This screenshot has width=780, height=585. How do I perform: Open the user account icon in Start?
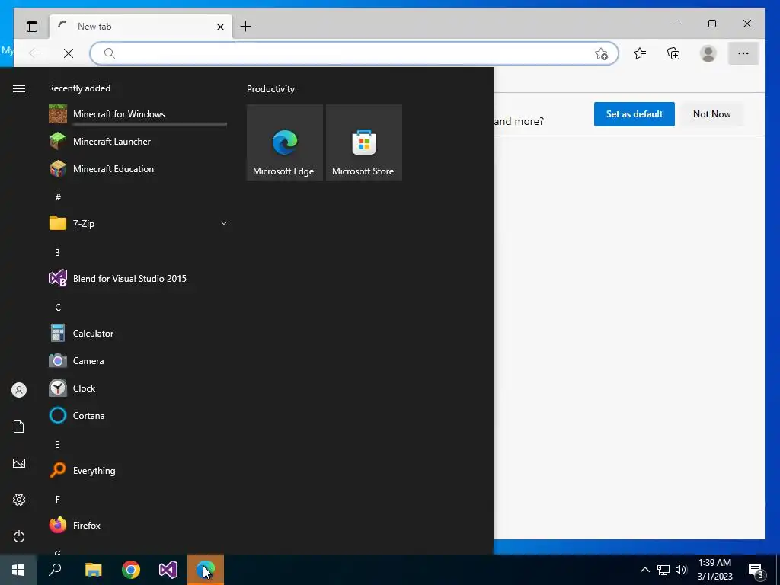click(19, 390)
